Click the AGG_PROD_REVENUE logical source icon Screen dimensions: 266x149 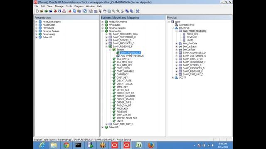click(118, 56)
